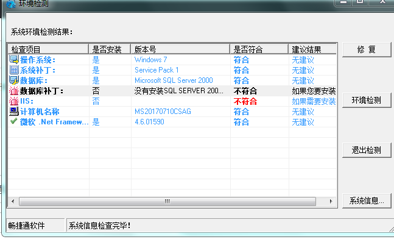The image size is (394, 242).
Task: Click the 环境检测 app icon in the title bar
Action: pos(11,4)
